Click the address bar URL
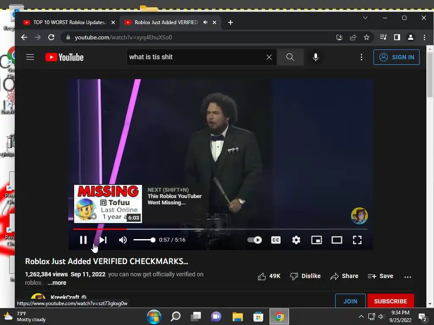Viewport: 434px width, 325px height. click(123, 37)
